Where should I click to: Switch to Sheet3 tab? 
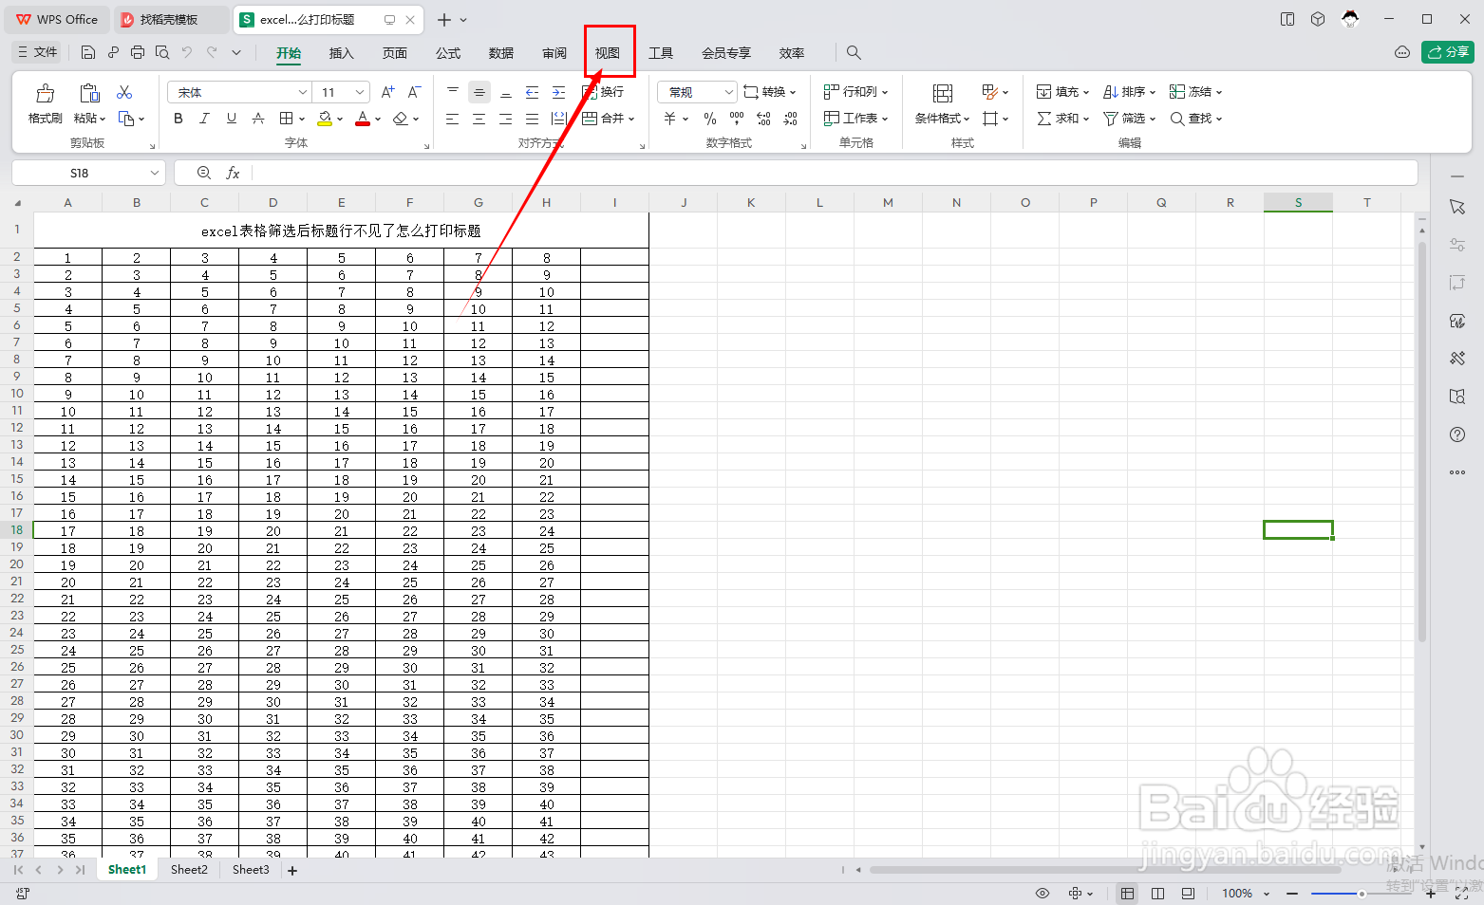251,870
